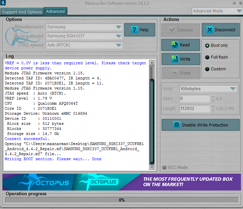Viewport: 243px width, 209px height.
Task: Open the Device model dropdown
Action: click(84, 36)
